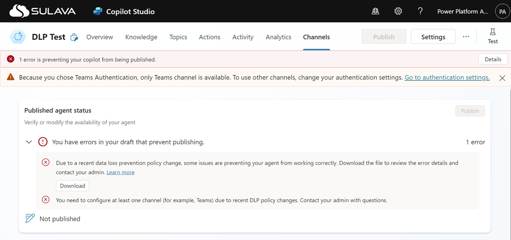Click the Details button in error banner

point(492,59)
